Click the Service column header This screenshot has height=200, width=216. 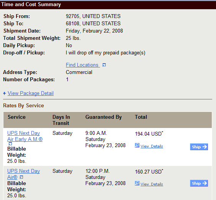(17, 117)
